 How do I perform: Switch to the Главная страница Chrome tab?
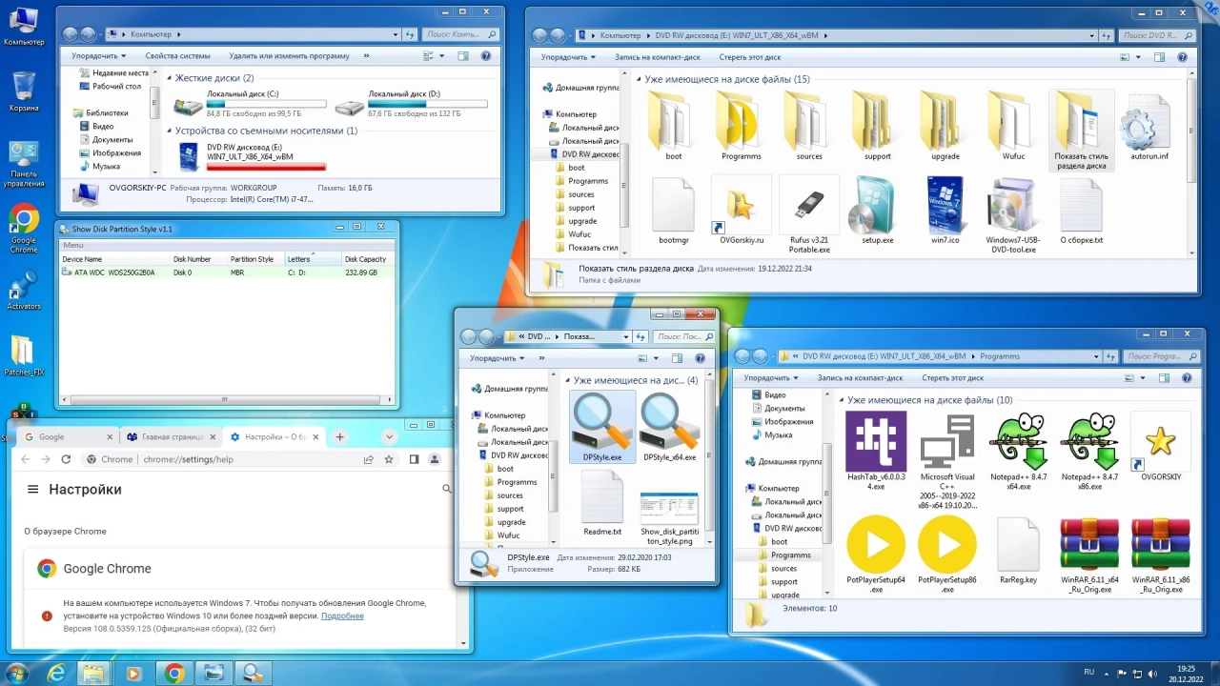pyautogui.click(x=171, y=437)
